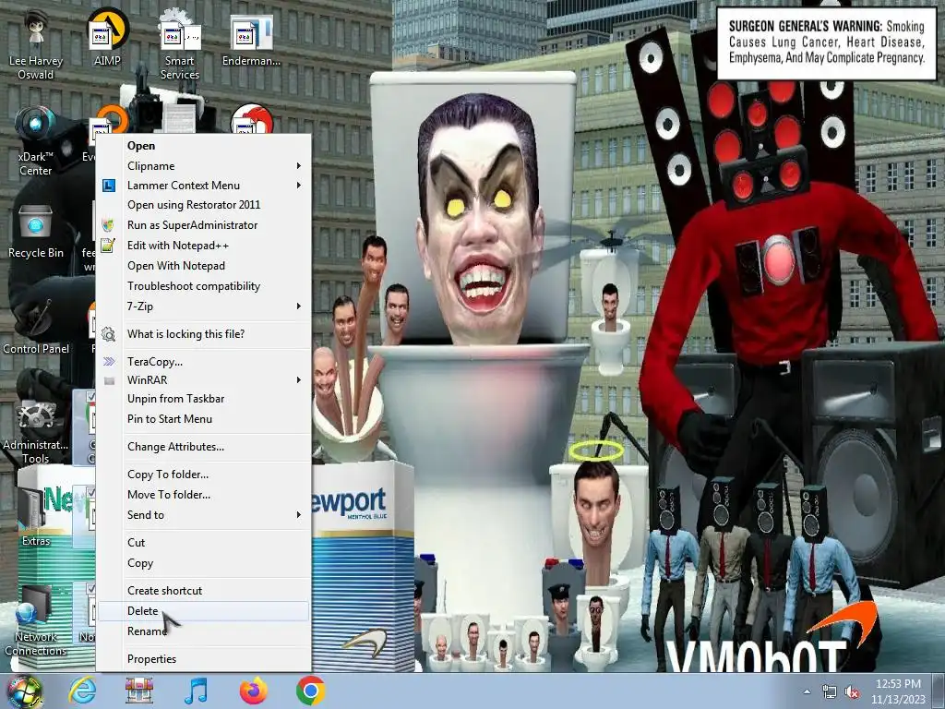This screenshot has height=709, width=945.
Task: Click the muted volume tray icon
Action: pos(852,692)
